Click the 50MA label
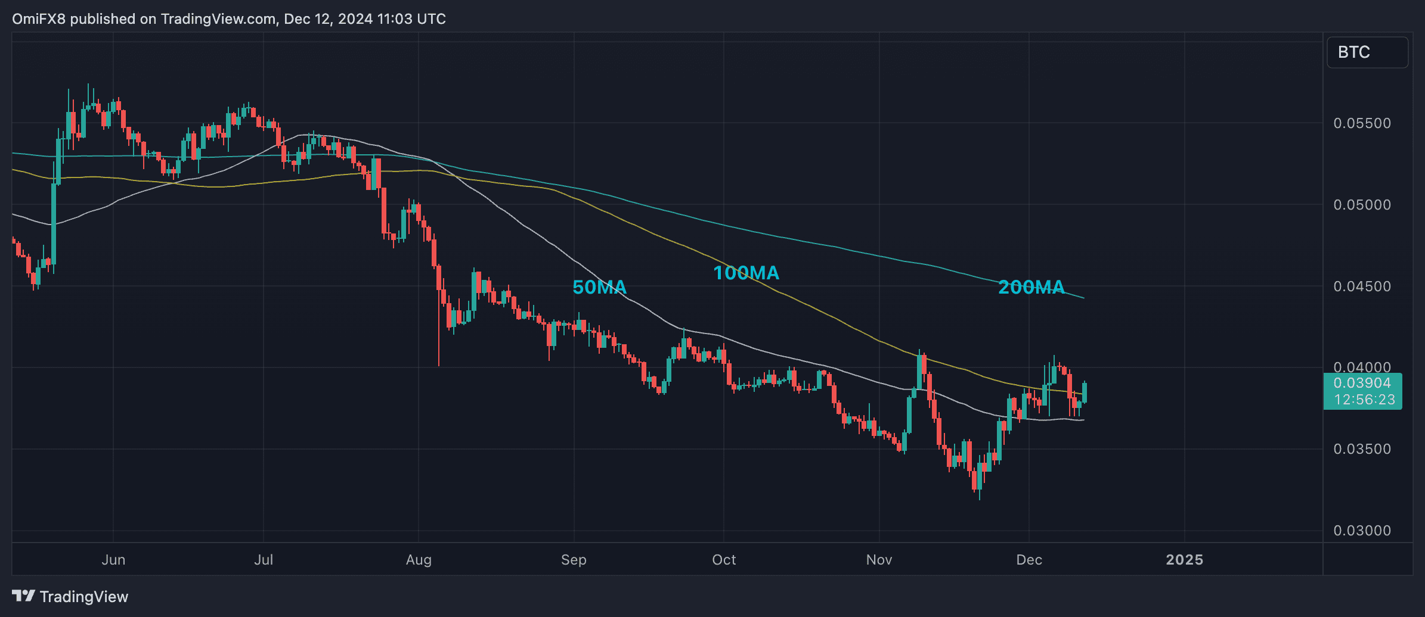The image size is (1425, 617). [x=599, y=287]
